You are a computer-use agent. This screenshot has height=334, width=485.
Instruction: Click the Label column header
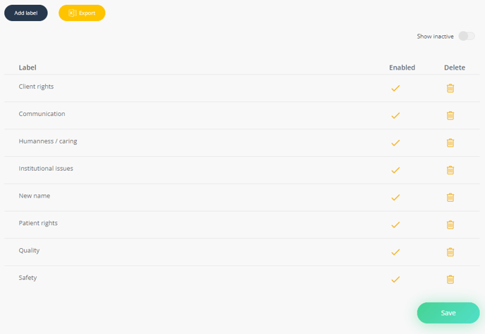[27, 68]
